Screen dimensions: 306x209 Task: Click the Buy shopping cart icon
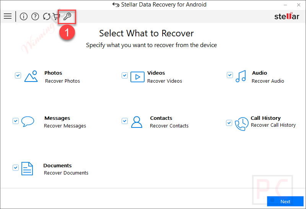[56, 16]
